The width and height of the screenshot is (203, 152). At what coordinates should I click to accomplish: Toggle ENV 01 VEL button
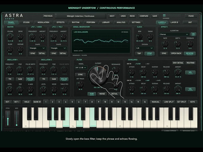190,73
